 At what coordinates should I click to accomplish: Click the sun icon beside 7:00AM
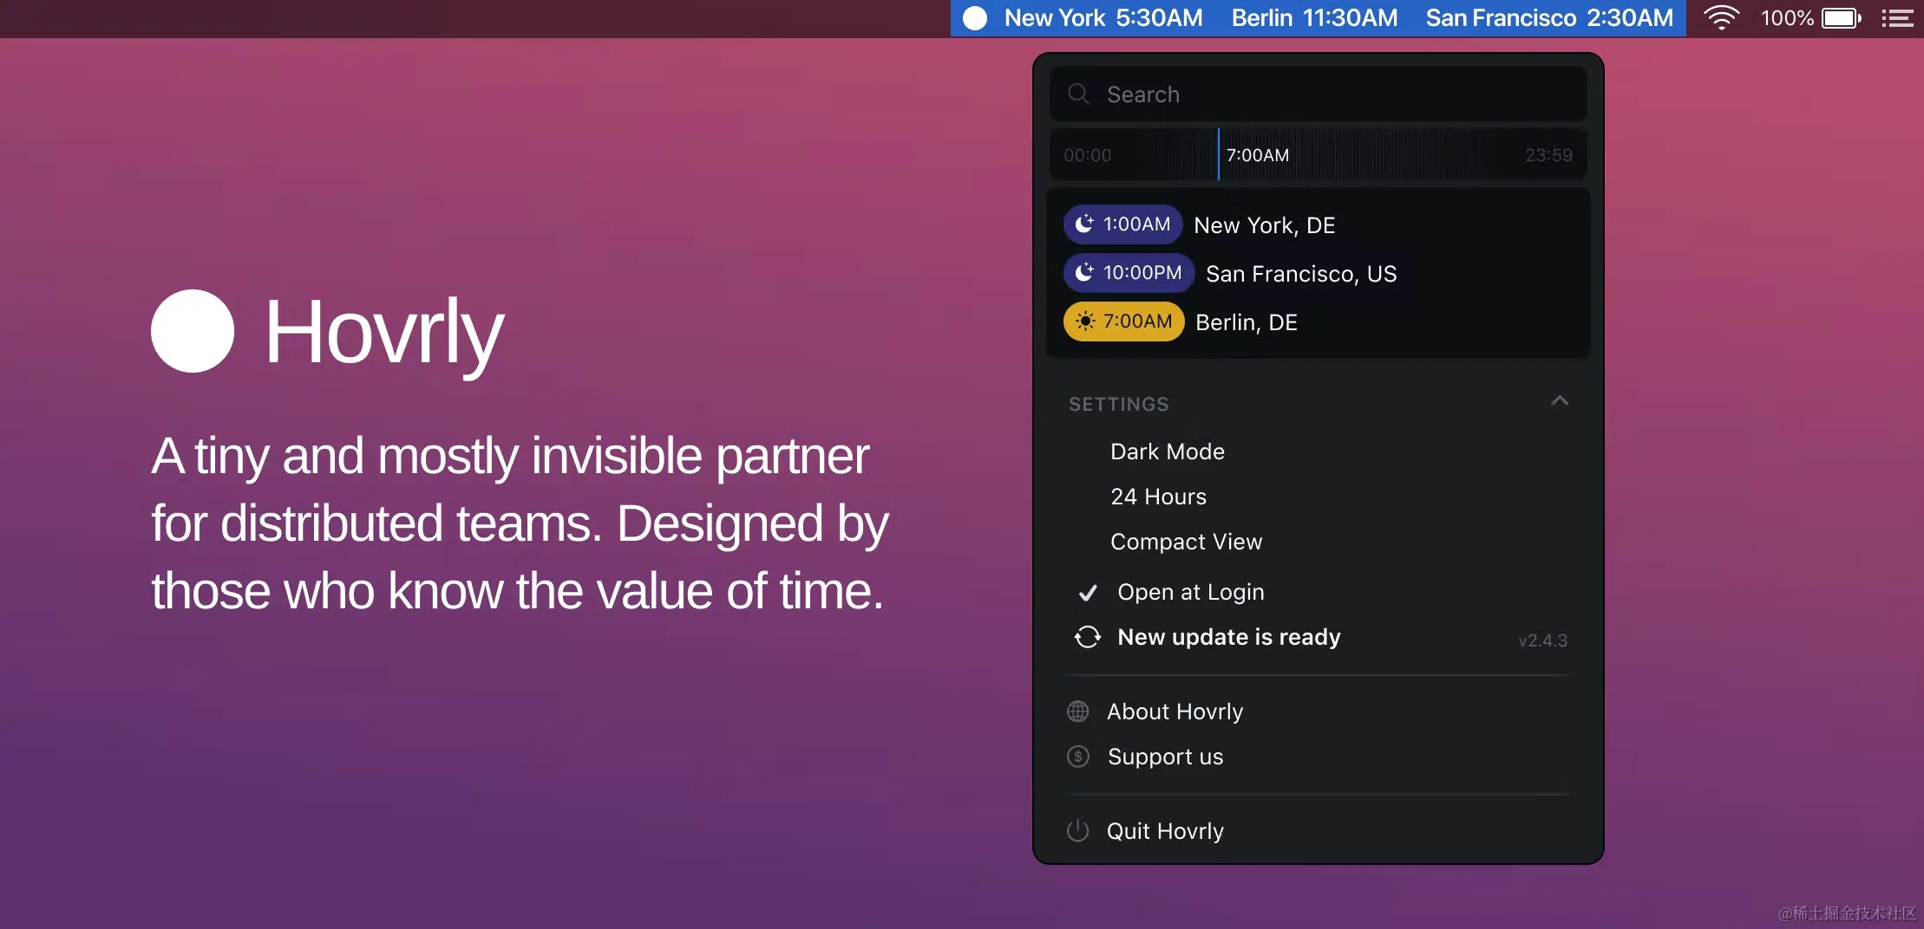(1085, 322)
